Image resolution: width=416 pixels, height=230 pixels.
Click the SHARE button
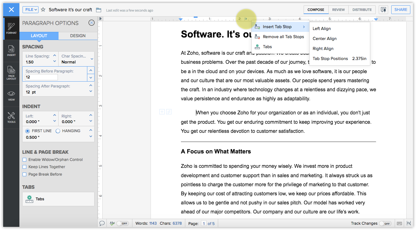[x=401, y=10]
